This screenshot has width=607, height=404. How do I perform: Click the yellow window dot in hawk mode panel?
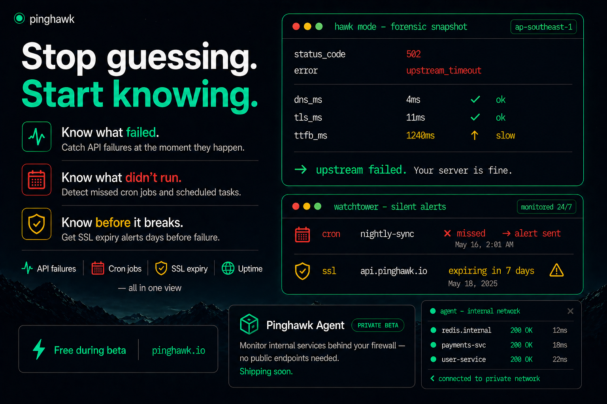(307, 26)
